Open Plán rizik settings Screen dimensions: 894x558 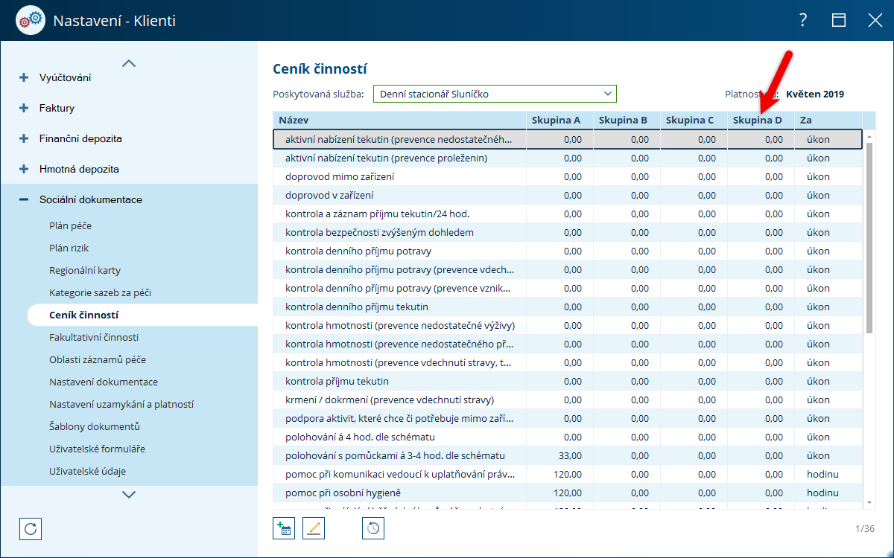click(x=69, y=248)
